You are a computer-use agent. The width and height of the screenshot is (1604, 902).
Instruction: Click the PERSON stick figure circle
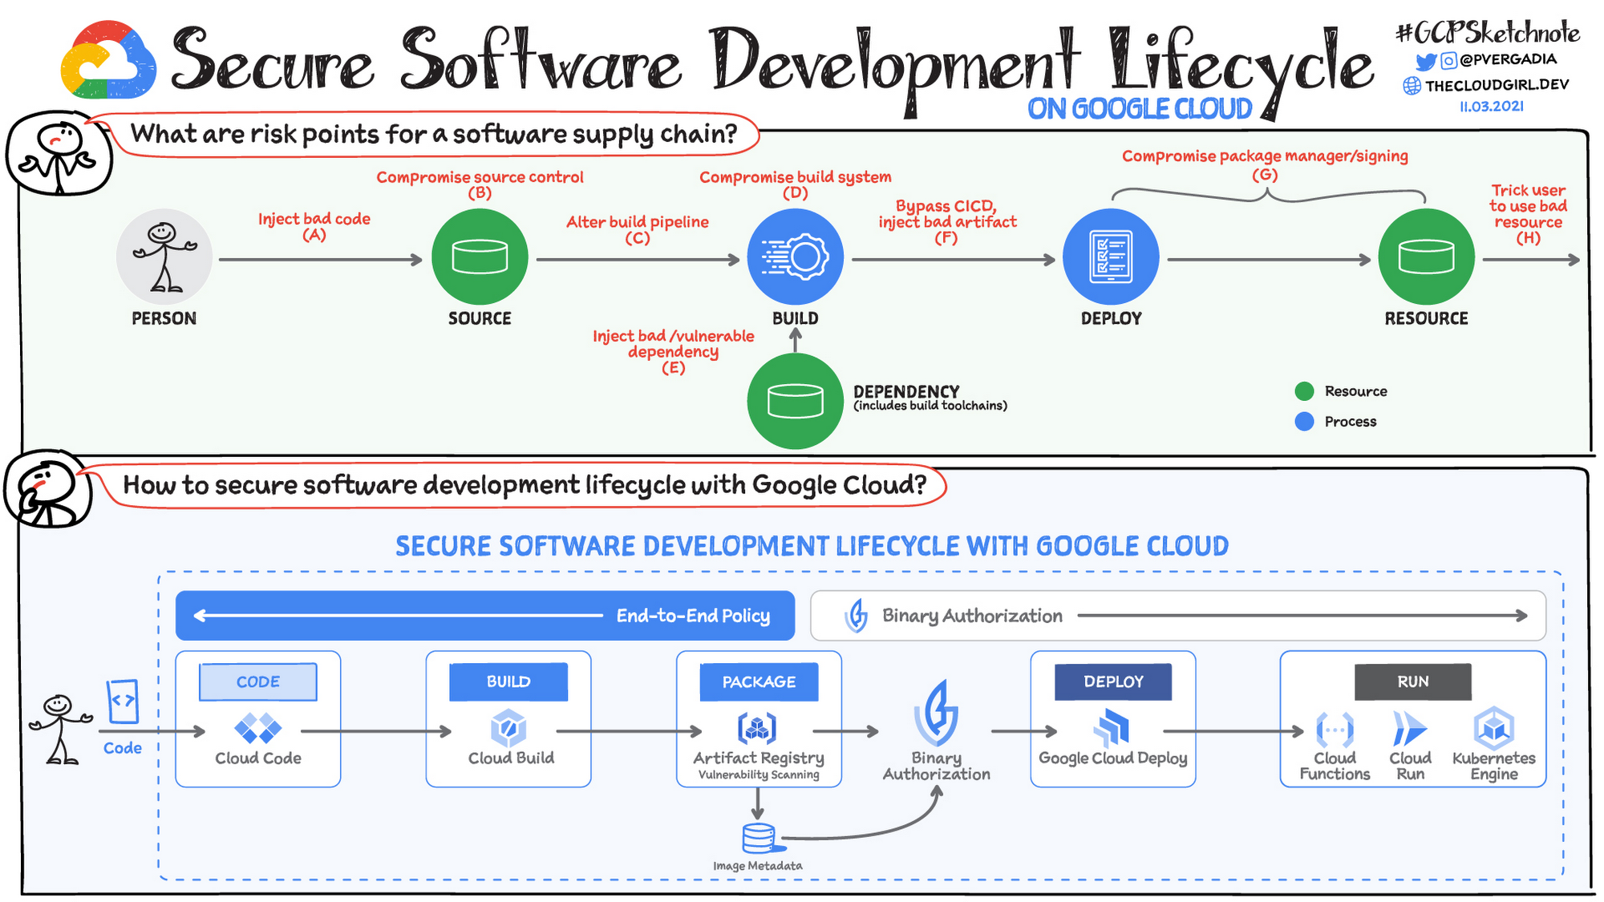coord(164,257)
